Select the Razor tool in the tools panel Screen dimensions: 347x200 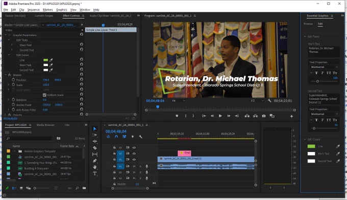tap(95, 148)
